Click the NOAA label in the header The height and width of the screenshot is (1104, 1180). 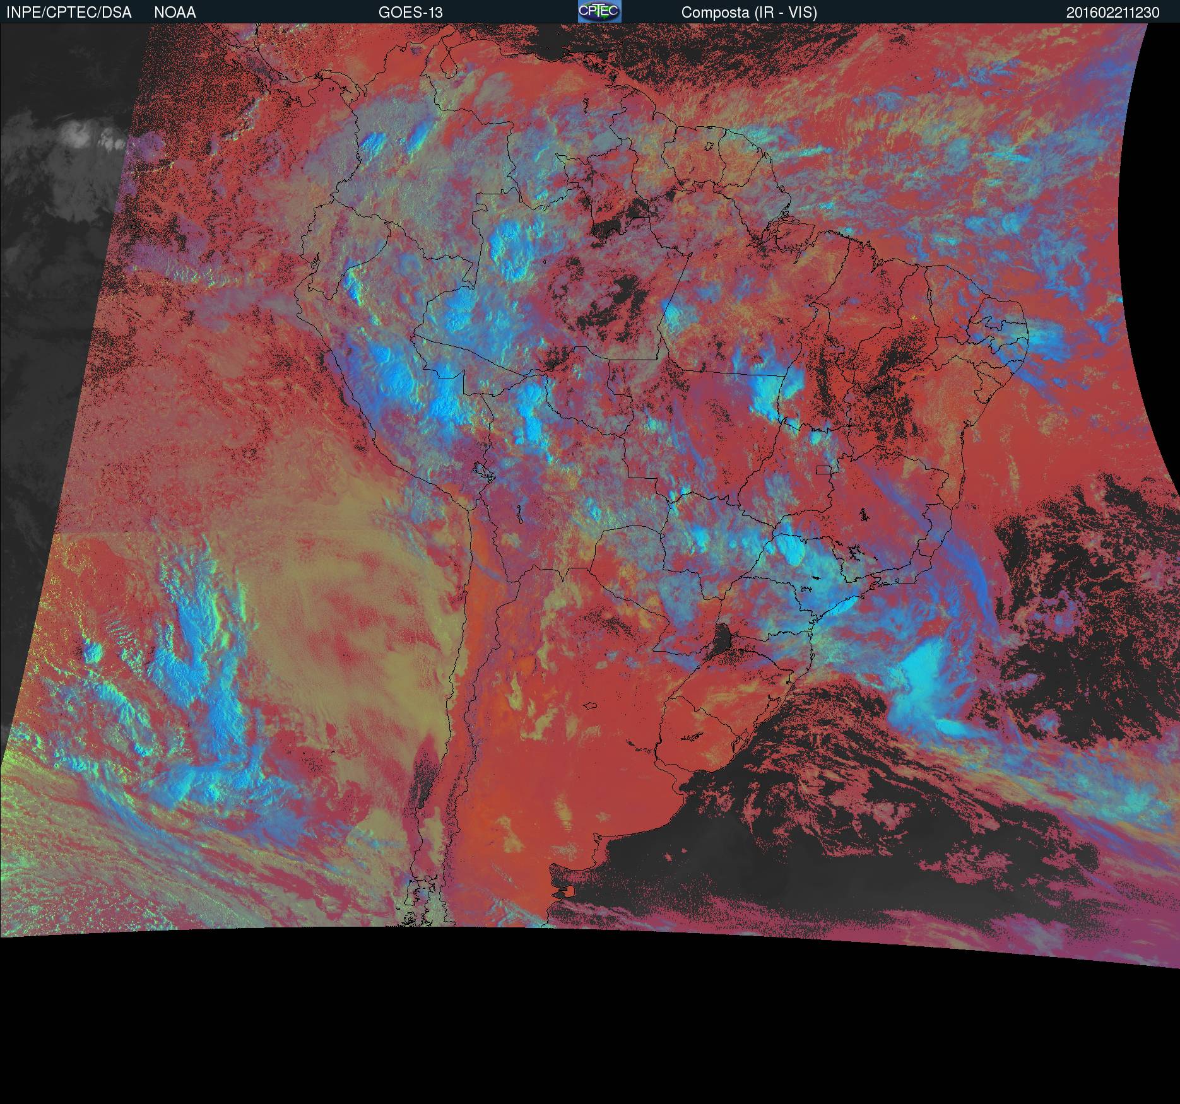coord(175,13)
